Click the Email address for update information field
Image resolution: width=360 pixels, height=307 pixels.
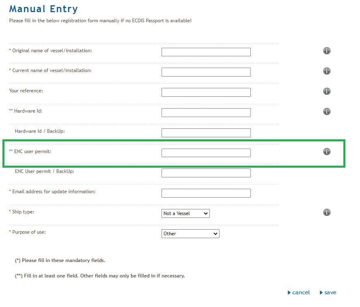pyautogui.click(x=206, y=193)
